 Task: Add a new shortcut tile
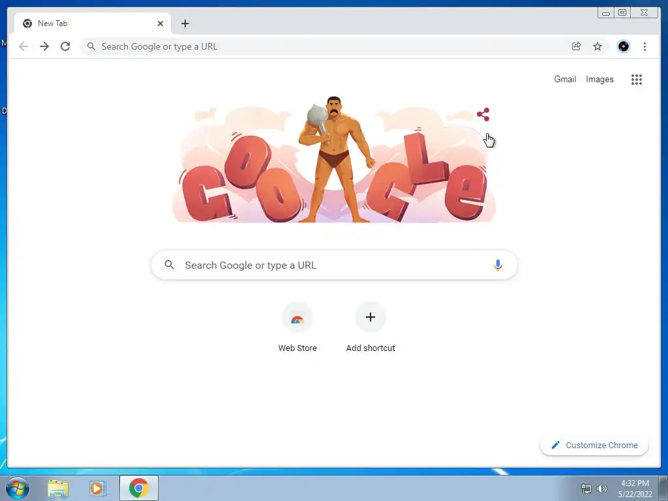(371, 327)
